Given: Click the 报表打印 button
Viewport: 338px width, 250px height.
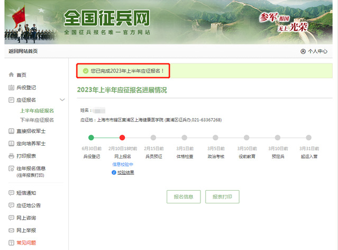Looking at the screenshot, I should click(222, 197).
